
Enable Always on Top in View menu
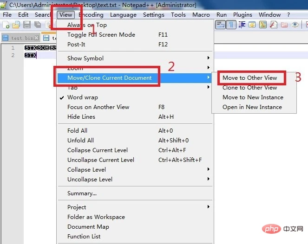[87, 25]
